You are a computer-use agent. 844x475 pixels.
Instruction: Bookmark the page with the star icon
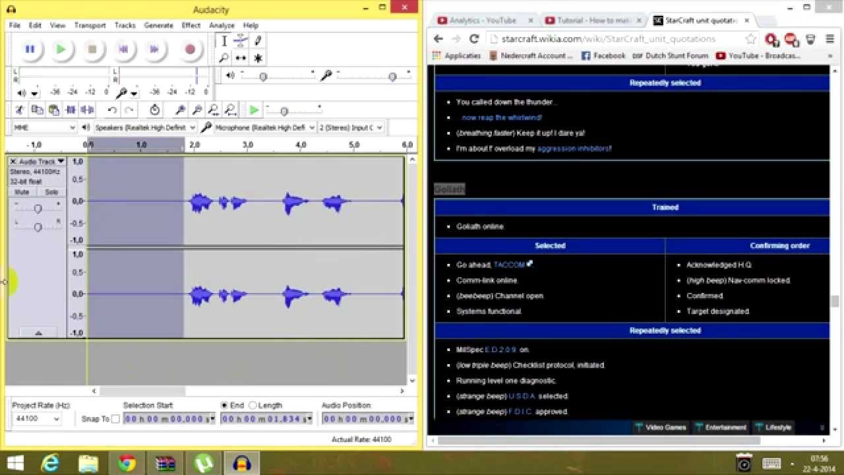point(751,39)
